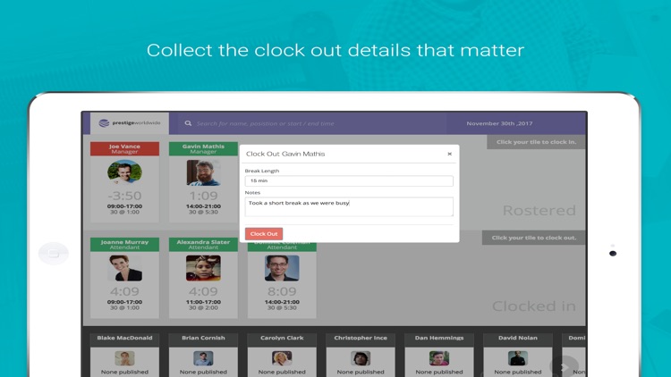The image size is (671, 377).
Task: Close the Clock Out Gavin Mathis dialog
Action: click(x=449, y=154)
